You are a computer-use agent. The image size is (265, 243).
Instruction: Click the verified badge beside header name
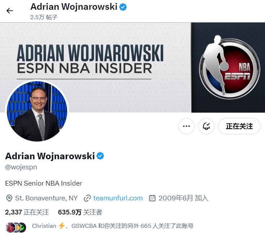123,7
